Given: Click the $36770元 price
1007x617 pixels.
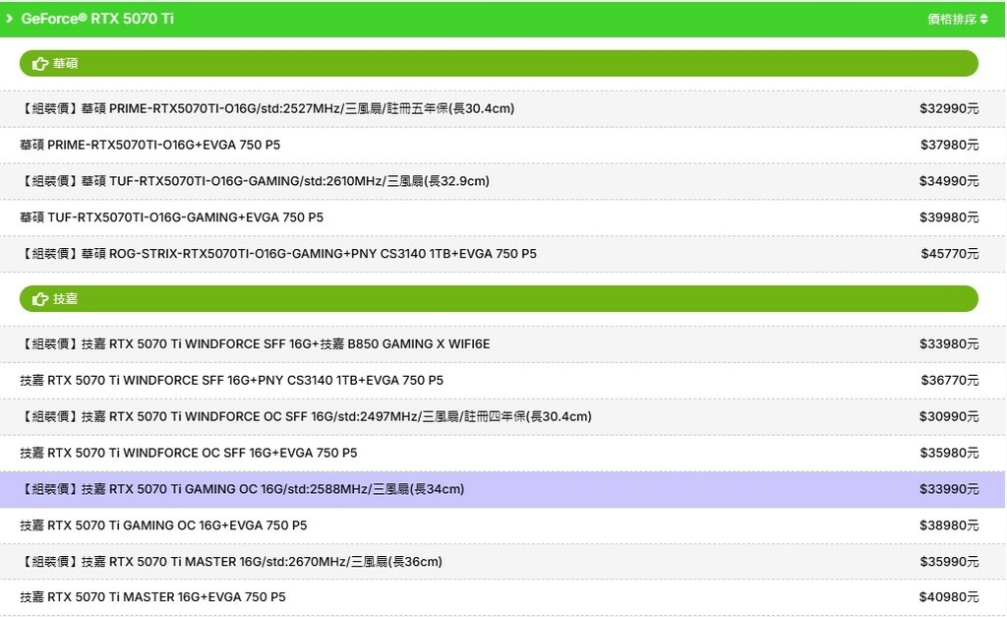Looking at the screenshot, I should click(950, 381).
